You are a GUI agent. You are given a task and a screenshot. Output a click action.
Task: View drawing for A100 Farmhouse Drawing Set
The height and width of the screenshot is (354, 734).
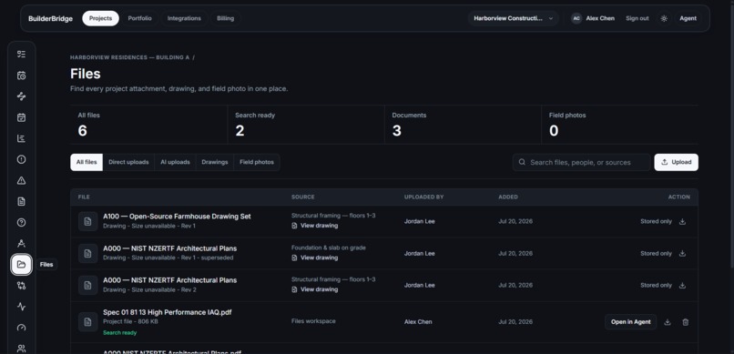click(x=314, y=226)
